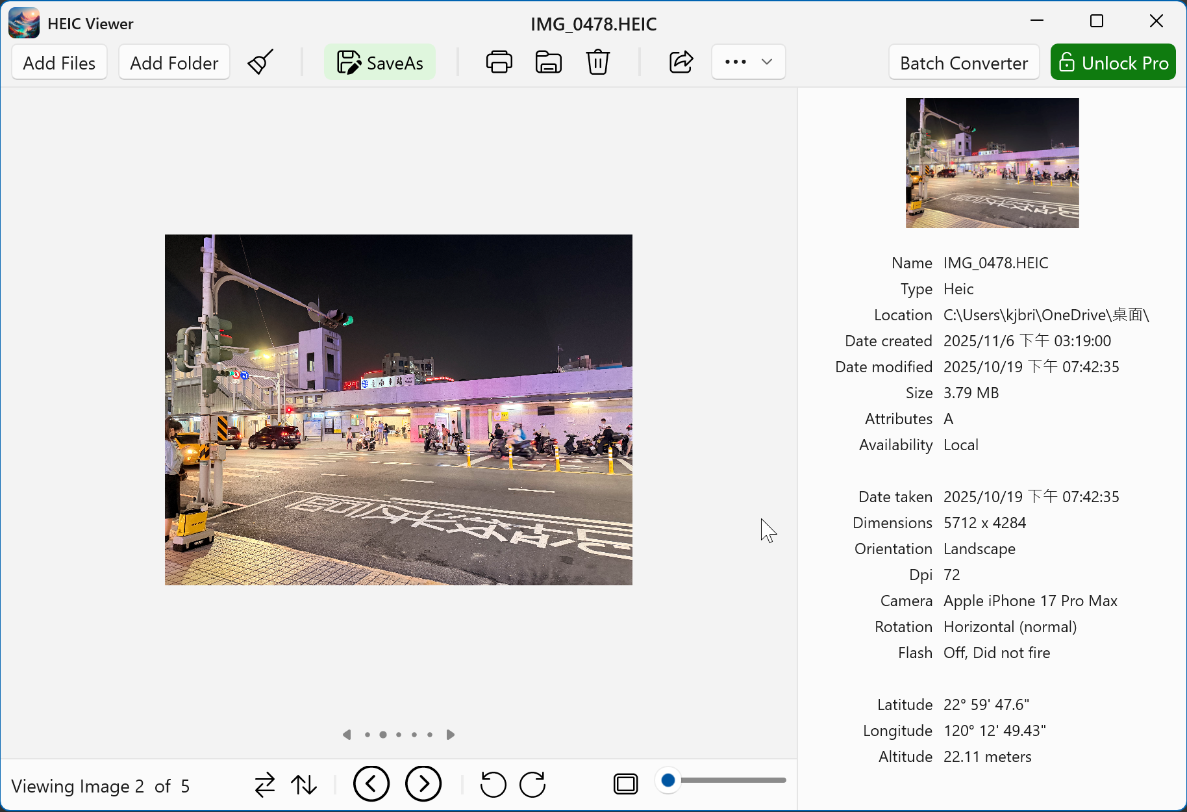The width and height of the screenshot is (1187, 812).
Task: Share the image using share icon
Action: click(681, 62)
